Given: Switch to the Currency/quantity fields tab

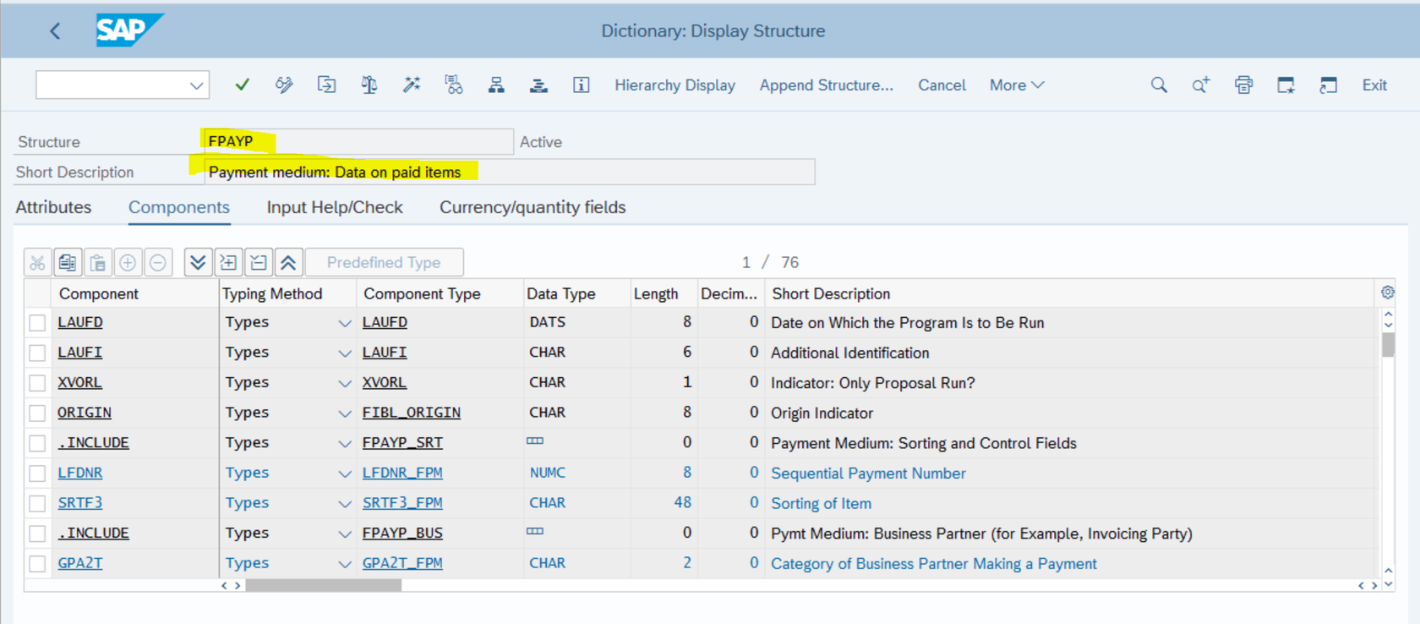Looking at the screenshot, I should pyautogui.click(x=532, y=207).
